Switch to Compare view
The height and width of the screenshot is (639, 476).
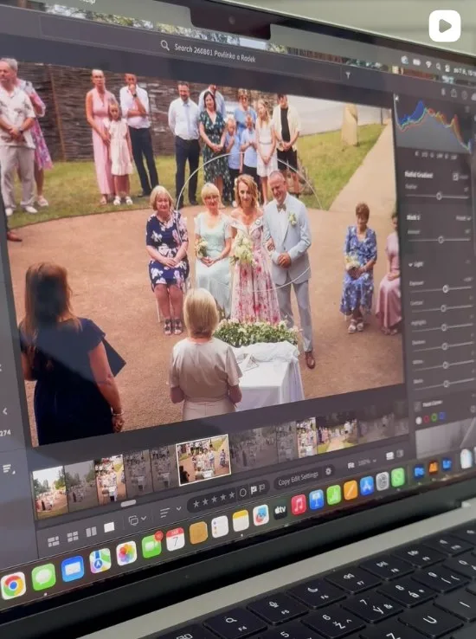(91, 532)
